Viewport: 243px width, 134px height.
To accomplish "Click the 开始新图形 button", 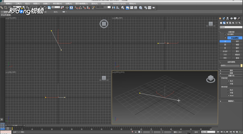I will 235,38.
